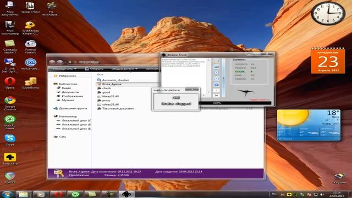The width and height of the screenshot is (352, 198).
Task: Click the mail_bruteforce desktop icon
Action: pos(30,64)
